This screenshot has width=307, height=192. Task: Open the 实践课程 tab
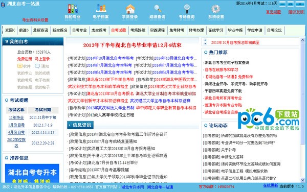158,30
